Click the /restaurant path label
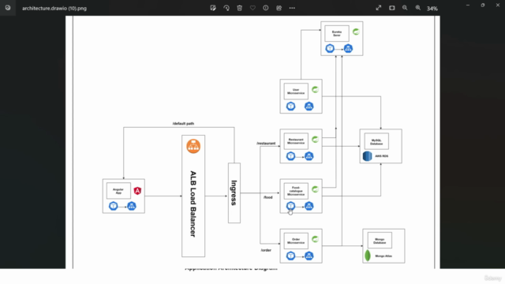505x284 pixels. point(266,144)
